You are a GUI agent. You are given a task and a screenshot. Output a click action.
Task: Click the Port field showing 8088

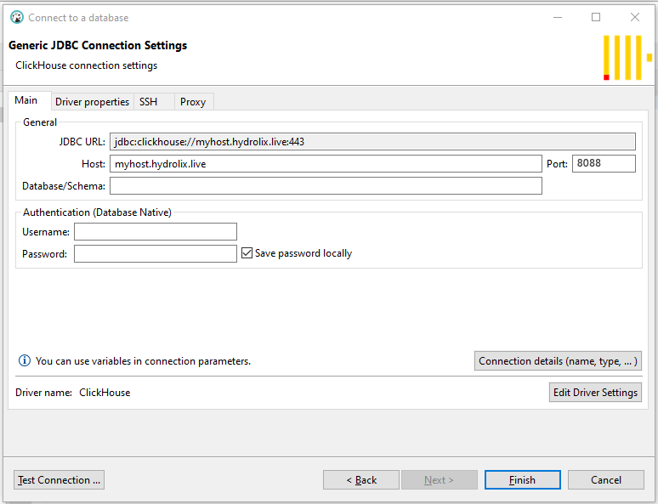604,164
